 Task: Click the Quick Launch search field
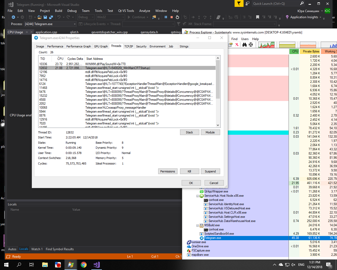(276, 4)
